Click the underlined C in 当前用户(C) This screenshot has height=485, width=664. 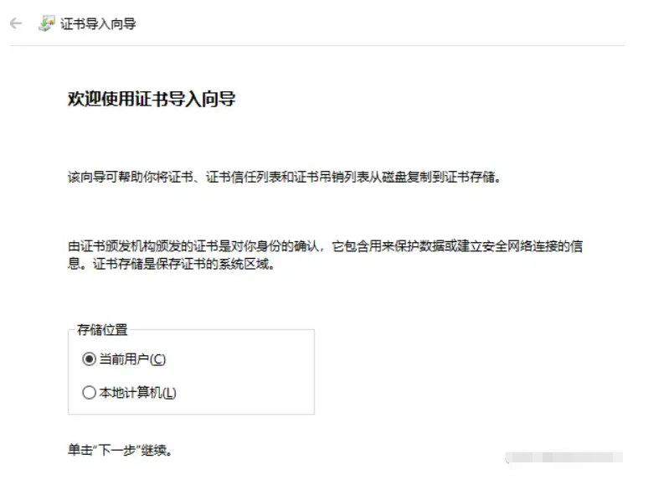tap(157, 359)
